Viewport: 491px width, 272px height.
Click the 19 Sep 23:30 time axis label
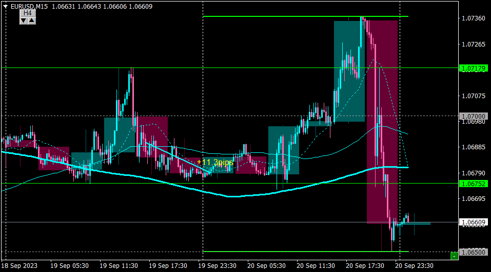(x=217, y=266)
